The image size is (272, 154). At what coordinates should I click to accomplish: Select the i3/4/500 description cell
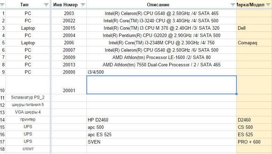161,72
